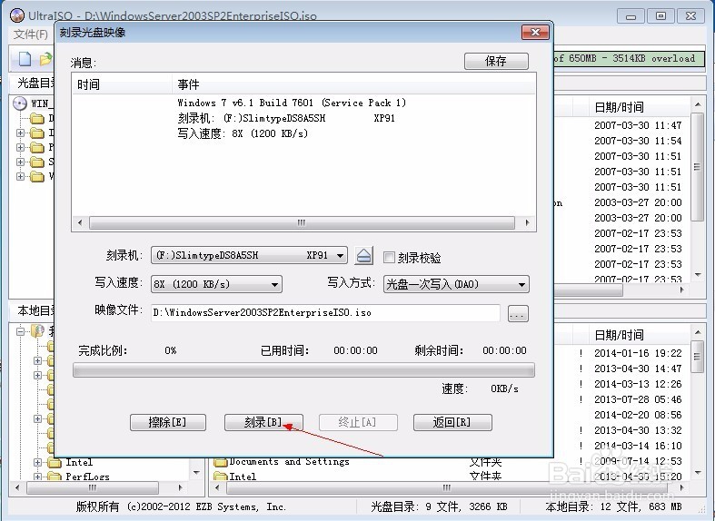Click the 擦除[E] button
This screenshot has height=521, width=715.
(x=168, y=422)
